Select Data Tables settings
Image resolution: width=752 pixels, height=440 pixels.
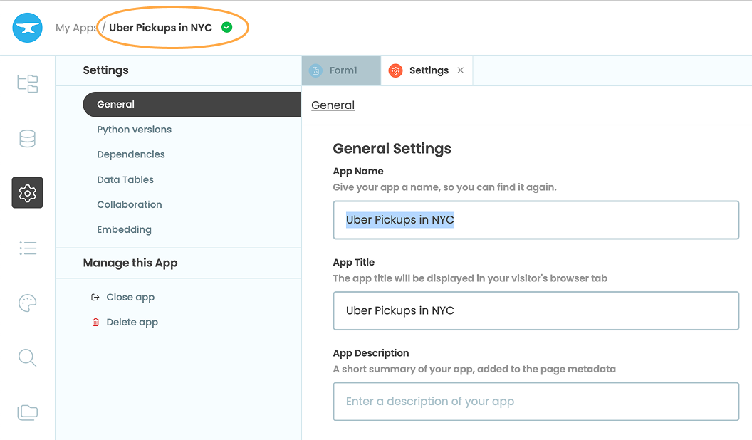(125, 179)
